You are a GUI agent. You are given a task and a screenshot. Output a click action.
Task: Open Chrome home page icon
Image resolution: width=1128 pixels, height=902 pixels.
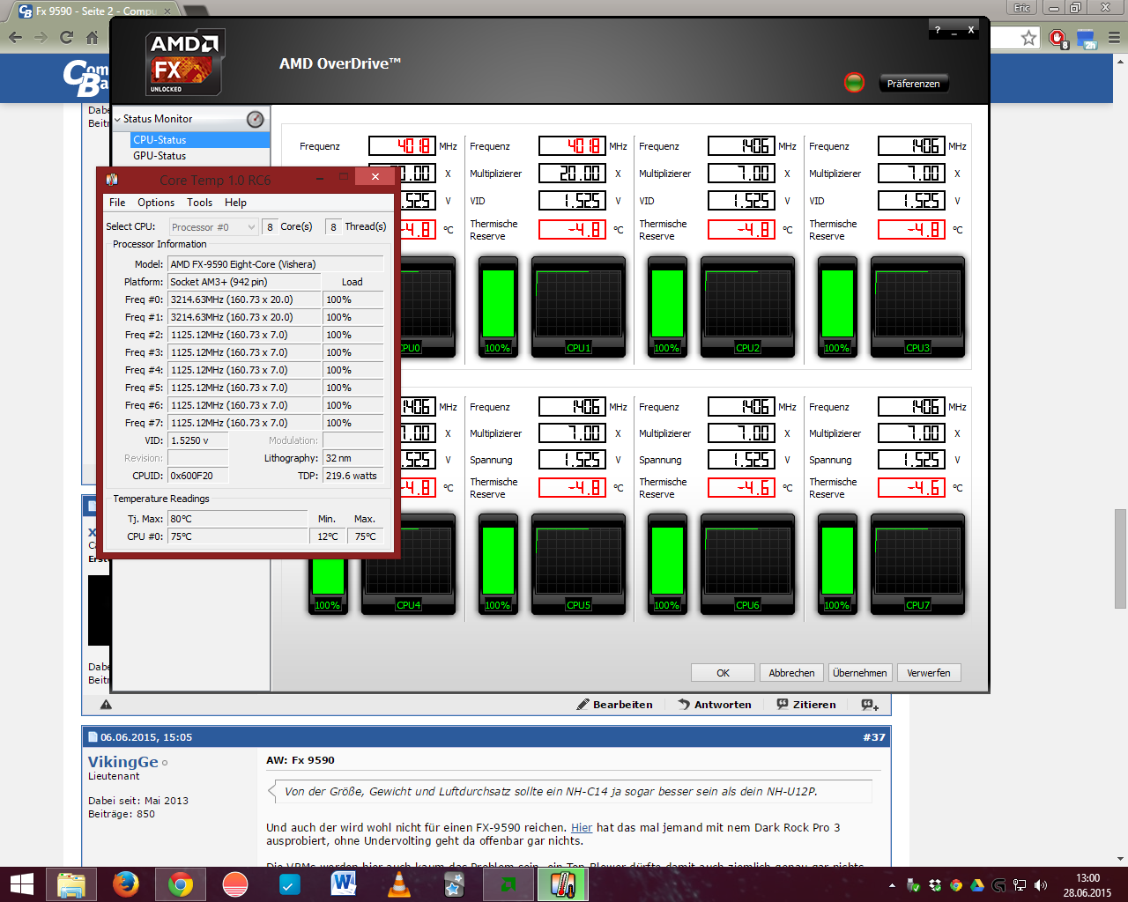[92, 37]
